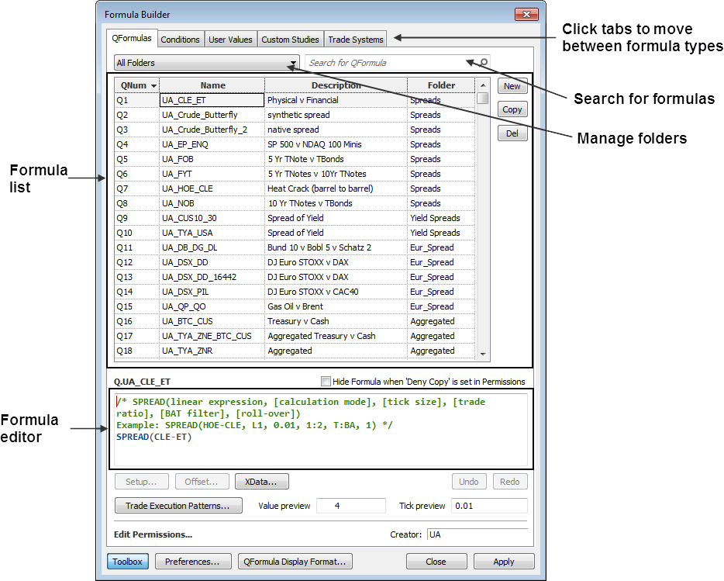
Task: Open Edit Permissions link
Action: tap(153, 534)
